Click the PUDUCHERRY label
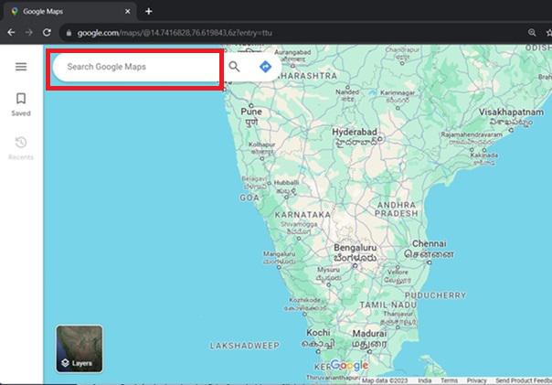Image resolution: width=552 pixels, height=385 pixels. point(435,295)
